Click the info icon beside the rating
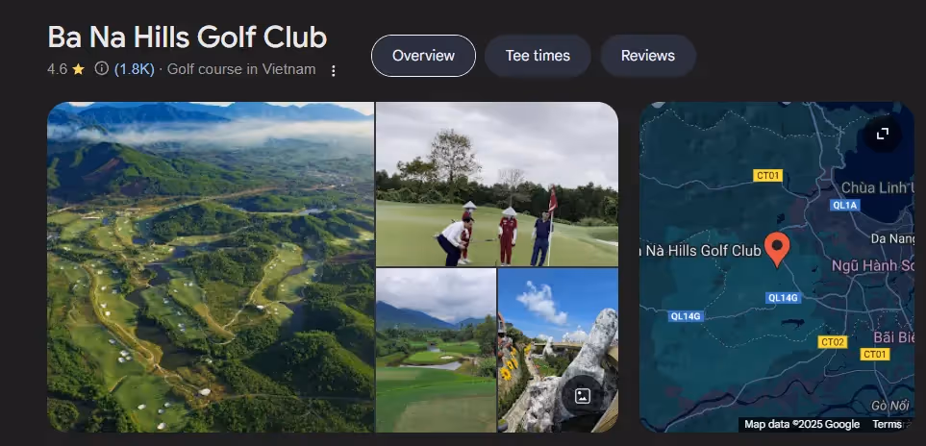Screen dimensions: 926x446 pyautogui.click(x=102, y=69)
